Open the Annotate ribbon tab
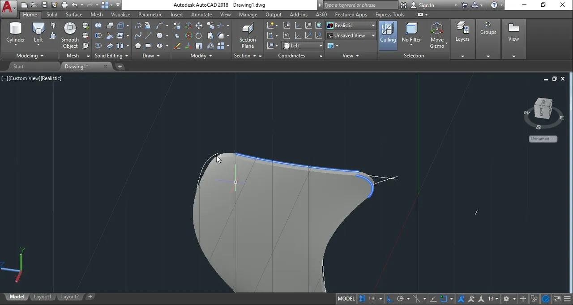The image size is (573, 305). coord(201,15)
